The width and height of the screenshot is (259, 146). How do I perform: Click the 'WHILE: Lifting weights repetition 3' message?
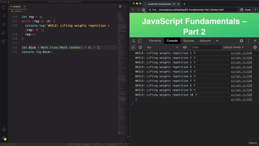pos(165,62)
